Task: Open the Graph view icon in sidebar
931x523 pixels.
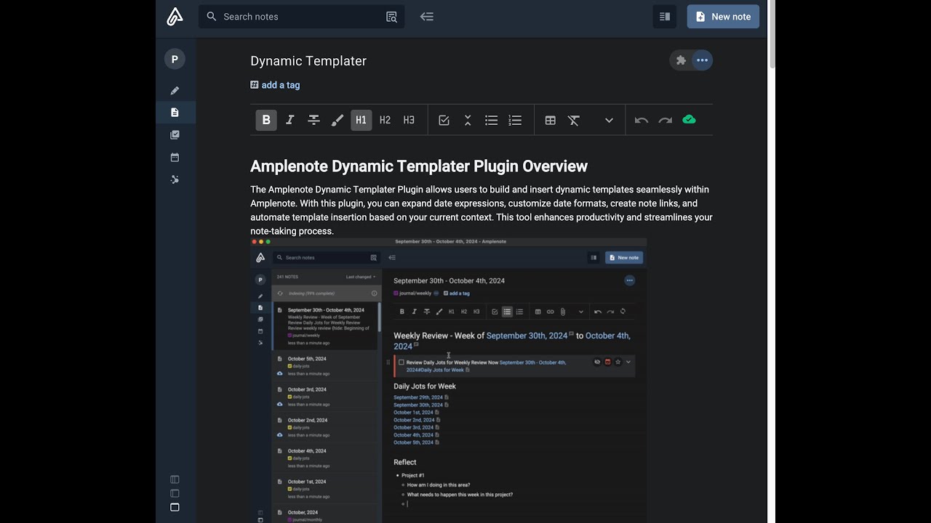Action: 175,179
